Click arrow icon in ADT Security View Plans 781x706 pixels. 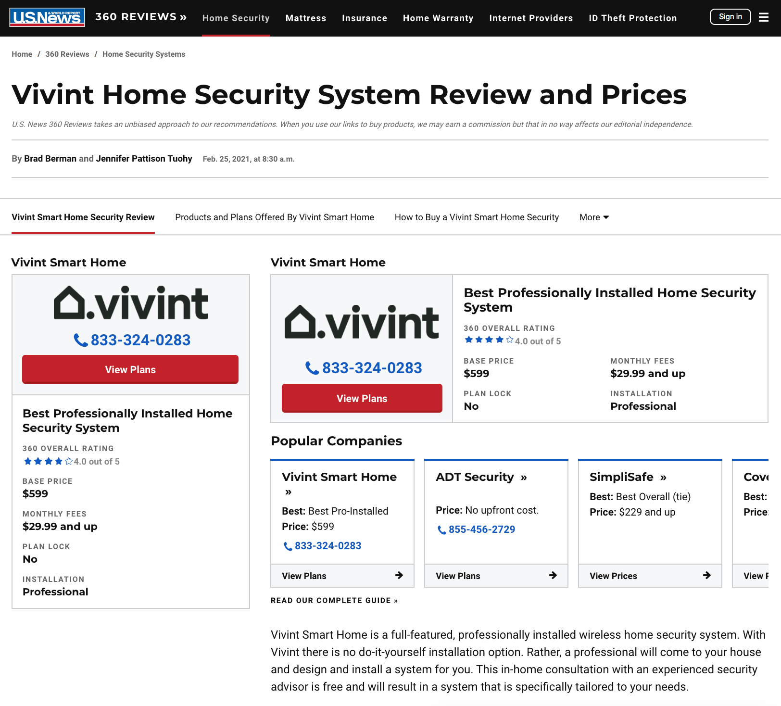(x=553, y=575)
